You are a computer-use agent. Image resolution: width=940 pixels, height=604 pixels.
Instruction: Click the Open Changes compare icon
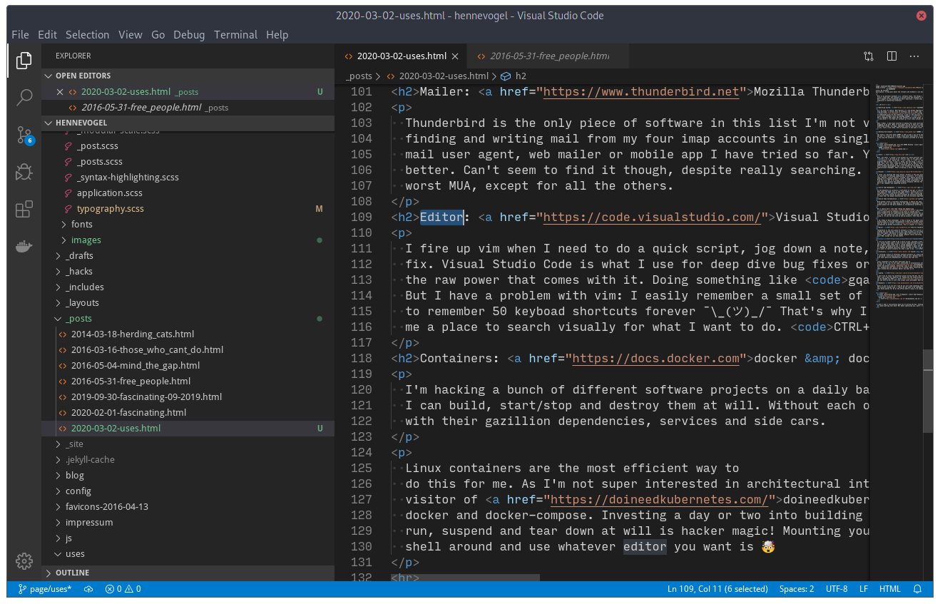pos(869,56)
